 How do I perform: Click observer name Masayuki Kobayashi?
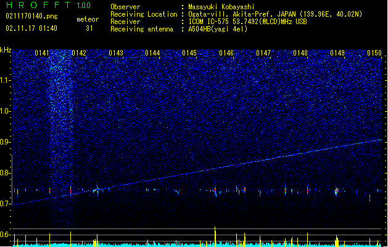tap(221, 7)
